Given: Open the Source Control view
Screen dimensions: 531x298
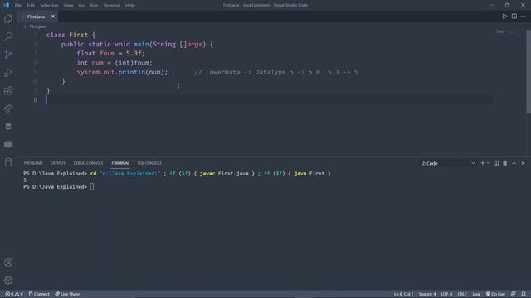Looking at the screenshot, I should point(8,55).
